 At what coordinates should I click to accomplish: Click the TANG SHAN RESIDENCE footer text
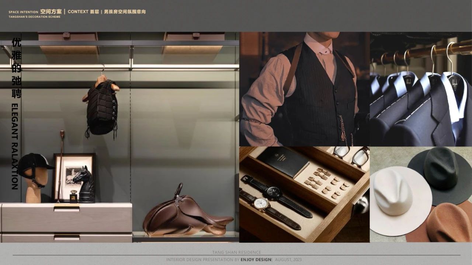pyautogui.click(x=236, y=252)
